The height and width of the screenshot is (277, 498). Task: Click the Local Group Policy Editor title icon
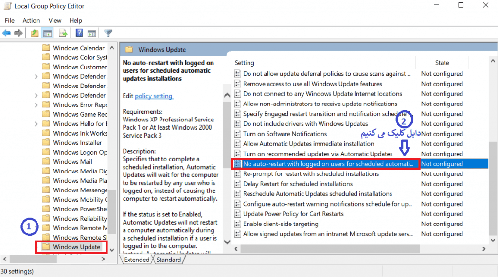(7, 6)
